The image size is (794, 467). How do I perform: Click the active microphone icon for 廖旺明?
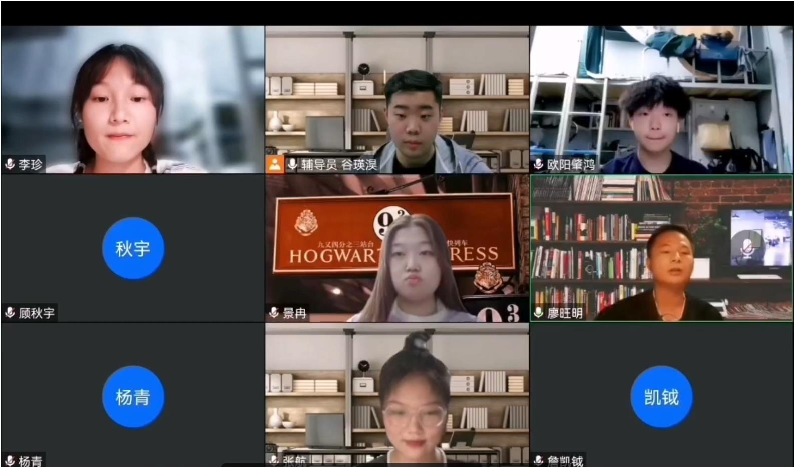pyautogui.click(x=539, y=313)
